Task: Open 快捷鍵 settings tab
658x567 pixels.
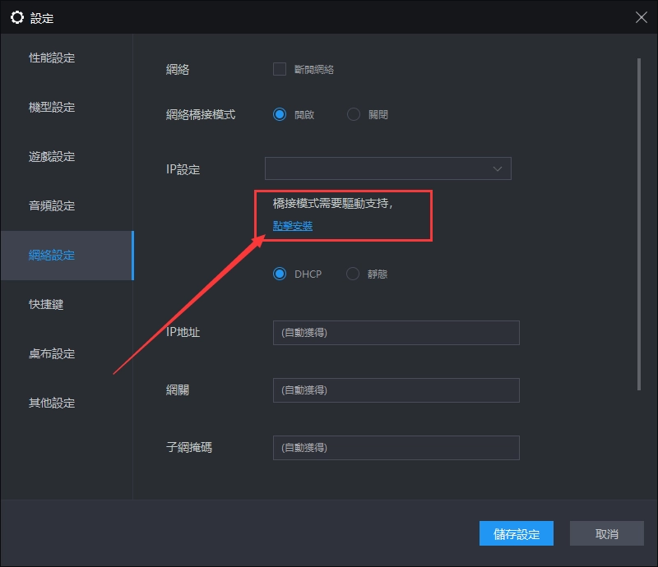Action: click(46, 305)
